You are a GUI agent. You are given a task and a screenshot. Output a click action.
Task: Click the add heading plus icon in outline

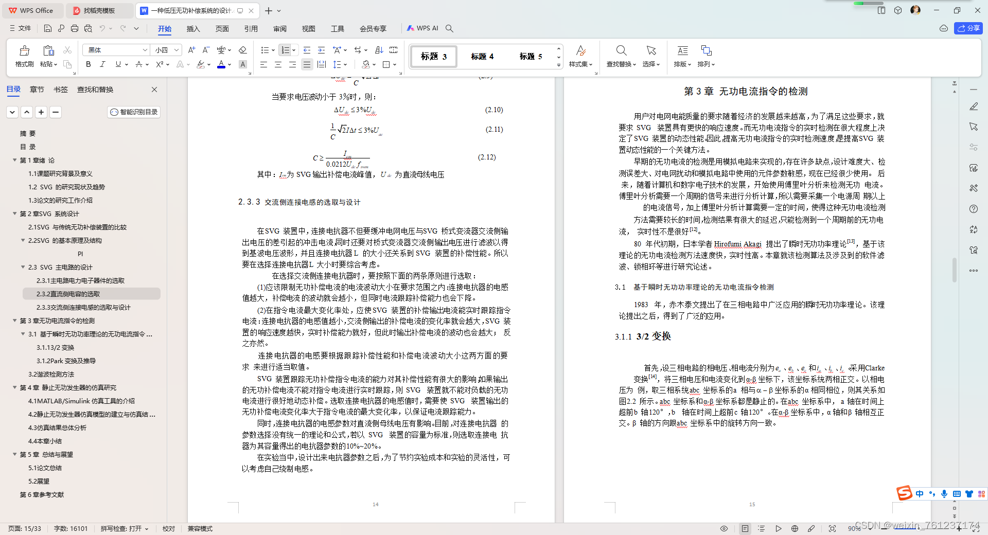point(41,112)
